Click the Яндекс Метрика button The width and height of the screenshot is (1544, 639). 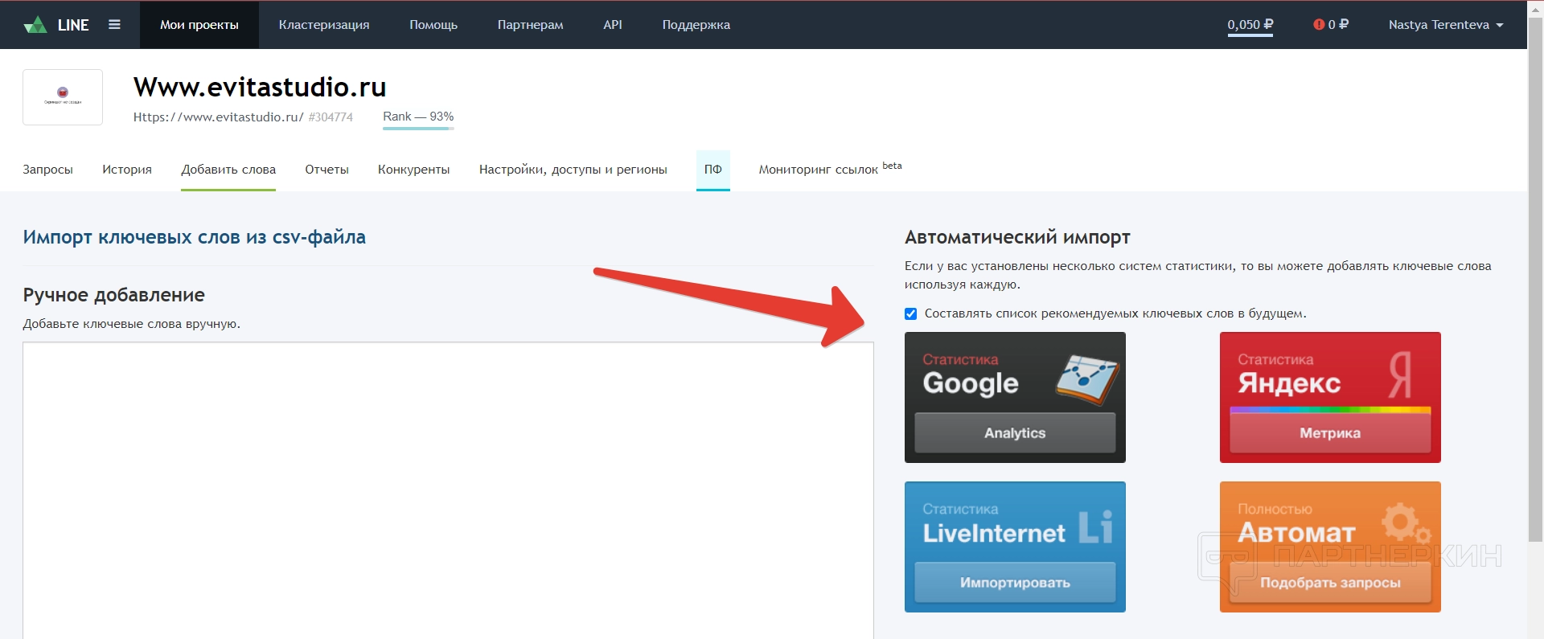point(1330,432)
